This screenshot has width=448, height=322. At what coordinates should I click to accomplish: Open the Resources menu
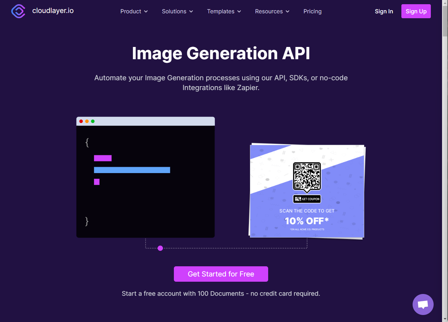click(272, 11)
